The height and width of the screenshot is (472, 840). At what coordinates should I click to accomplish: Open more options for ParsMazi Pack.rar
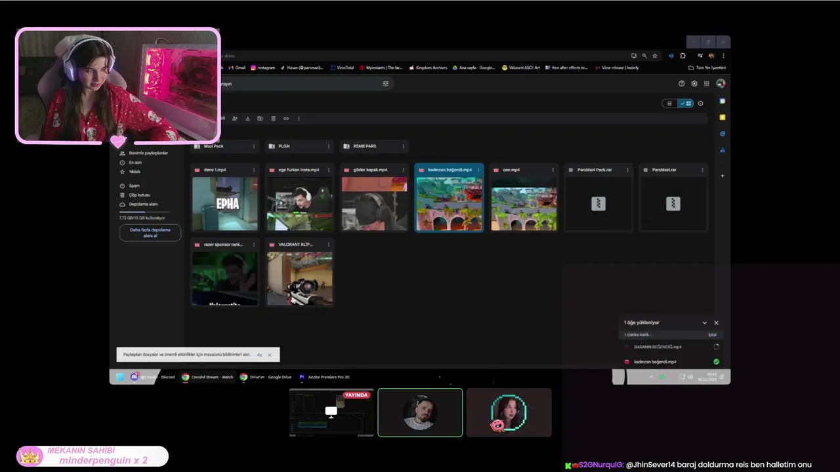point(627,170)
